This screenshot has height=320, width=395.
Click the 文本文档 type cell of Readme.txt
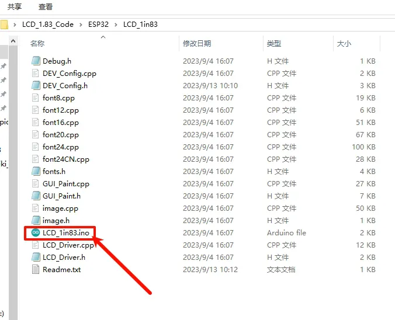281,270
